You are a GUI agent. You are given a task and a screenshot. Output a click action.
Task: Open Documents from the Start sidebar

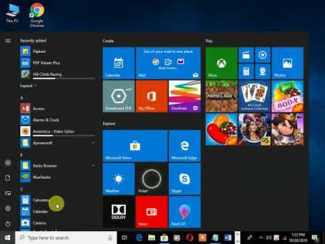[x=8, y=178]
